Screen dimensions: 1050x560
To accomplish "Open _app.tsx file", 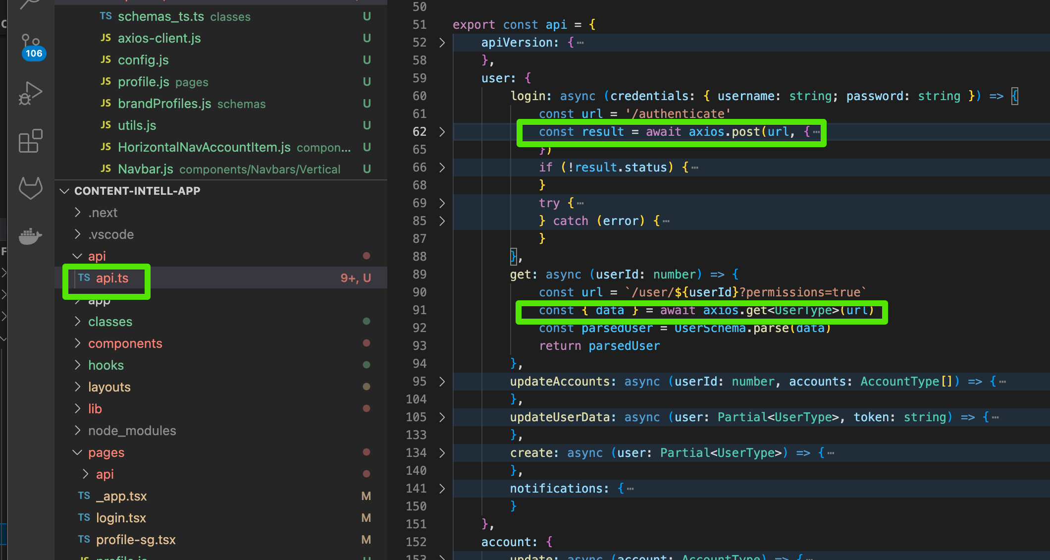I will [x=122, y=496].
